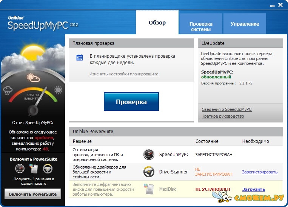This screenshot has height=207, width=288.
Task: Click Загрузить link for MaxiDisk
Action: (x=254, y=189)
